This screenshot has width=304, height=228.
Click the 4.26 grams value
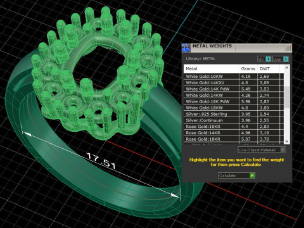click(x=246, y=95)
